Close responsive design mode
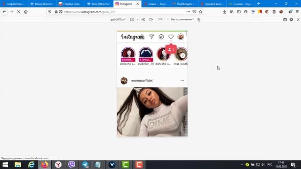301x169 pixels. click(x=298, y=20)
